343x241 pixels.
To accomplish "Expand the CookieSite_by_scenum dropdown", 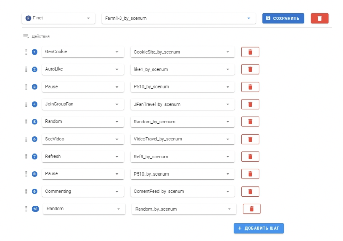I will point(182,52).
